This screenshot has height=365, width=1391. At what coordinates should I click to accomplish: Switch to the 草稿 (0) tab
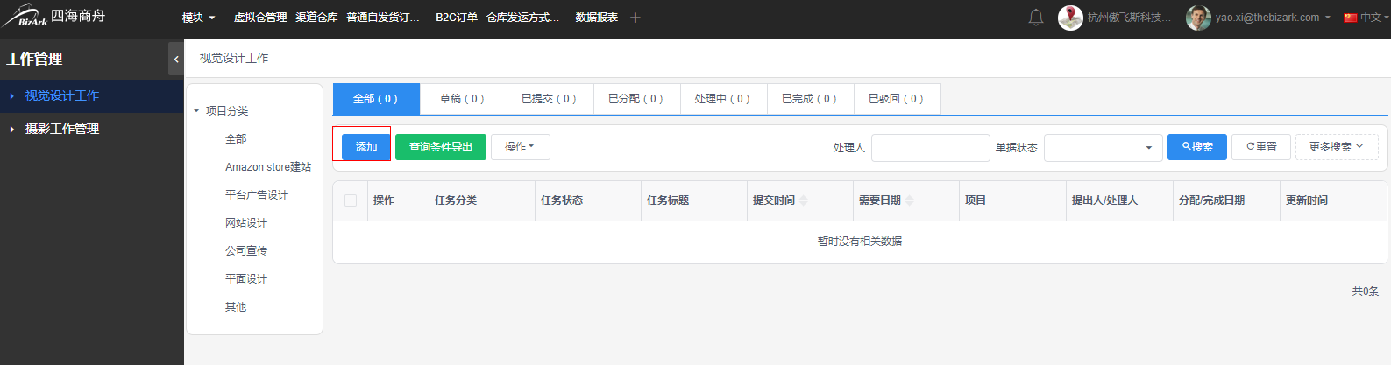point(463,99)
